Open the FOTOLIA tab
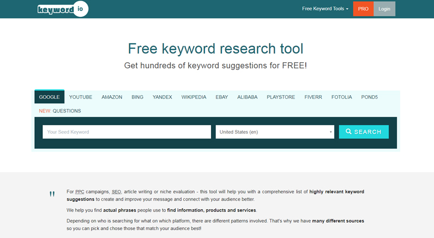This screenshot has width=434, height=238. pyautogui.click(x=342, y=97)
